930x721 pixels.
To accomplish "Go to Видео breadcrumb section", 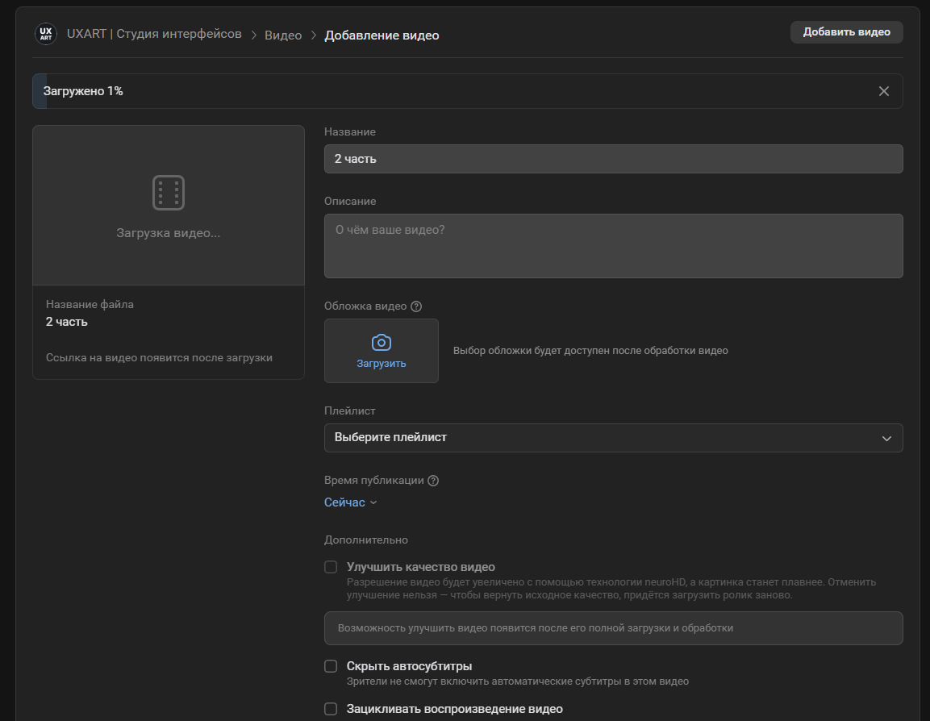I will [283, 35].
